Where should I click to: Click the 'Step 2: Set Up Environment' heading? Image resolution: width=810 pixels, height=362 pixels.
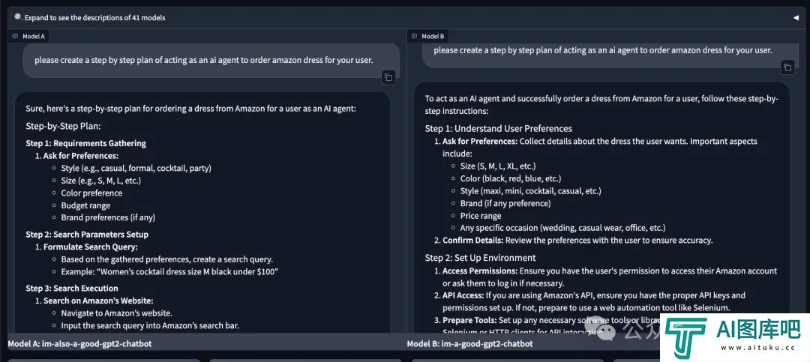pyautogui.click(x=481, y=258)
